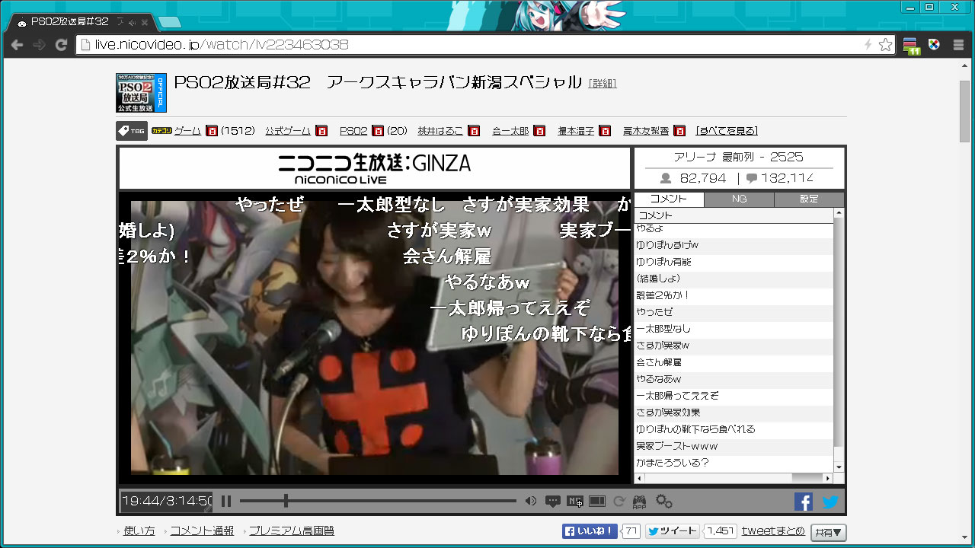The image size is (975, 548).
Task: Pause the live broadcast playback
Action: [x=226, y=501]
